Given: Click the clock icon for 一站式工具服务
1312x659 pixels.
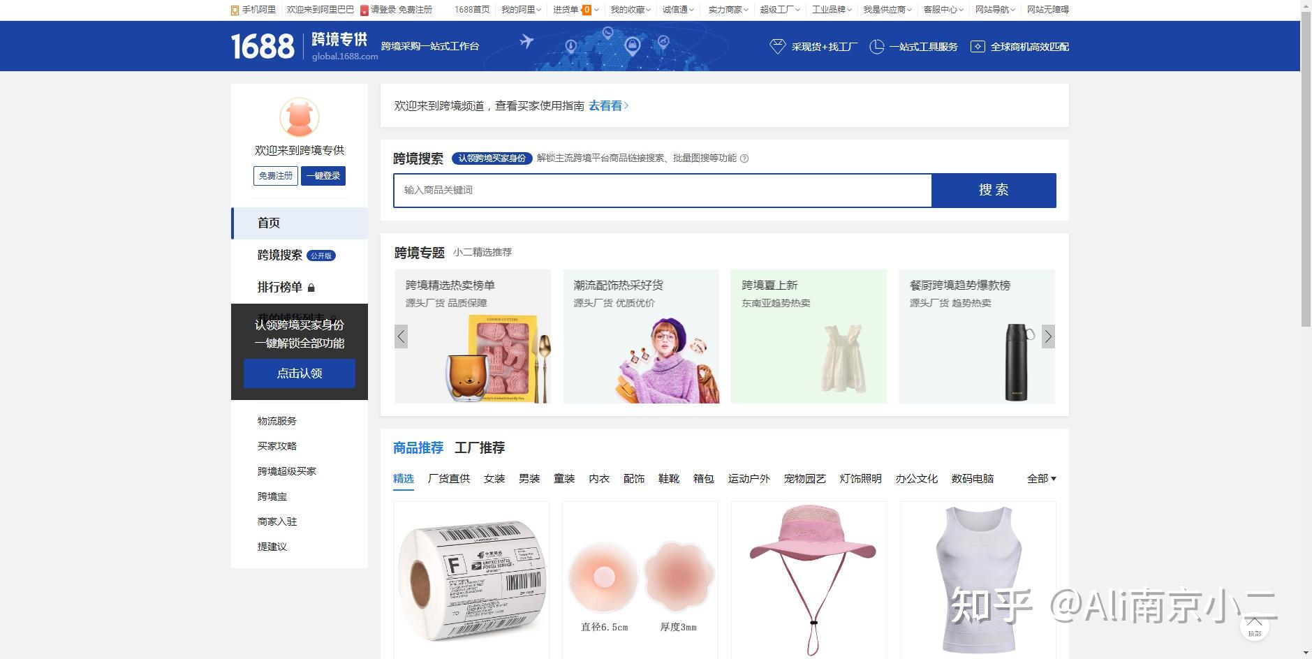Looking at the screenshot, I should pyautogui.click(x=876, y=45).
